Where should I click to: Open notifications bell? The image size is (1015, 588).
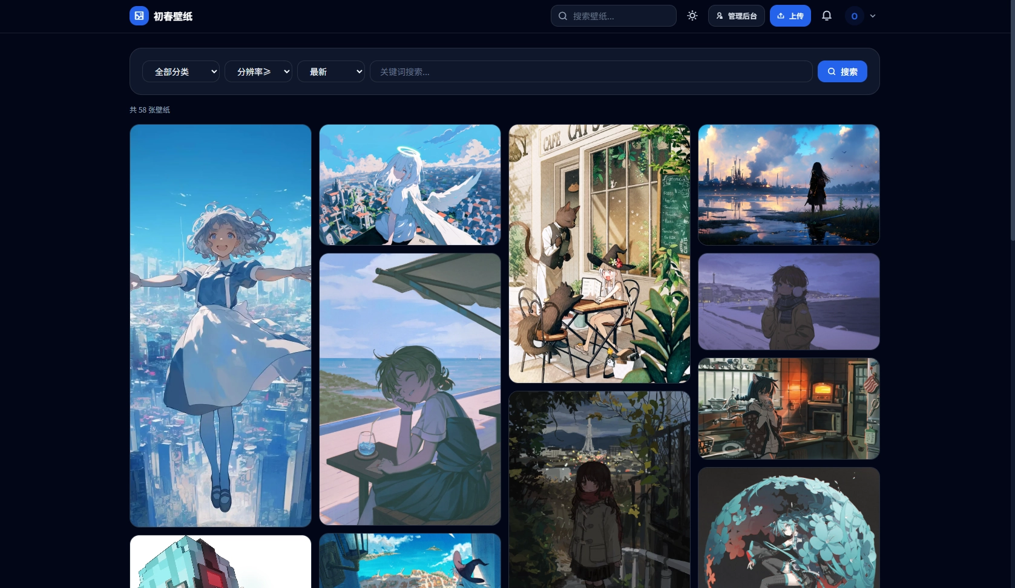coord(827,16)
